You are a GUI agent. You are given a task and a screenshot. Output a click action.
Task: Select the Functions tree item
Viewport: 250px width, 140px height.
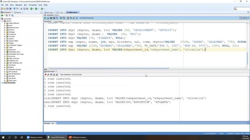[x=12, y=37]
